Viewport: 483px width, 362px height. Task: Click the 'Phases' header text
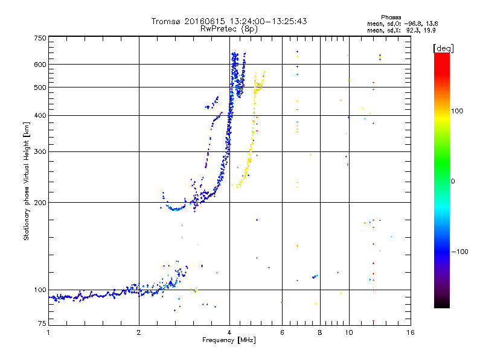click(391, 17)
